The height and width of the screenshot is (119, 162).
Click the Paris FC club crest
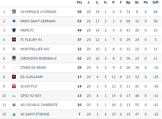[14, 30]
